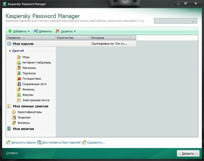Open the Удалить dropdown arrow
The width and height of the screenshot is (204, 161).
click(75, 31)
